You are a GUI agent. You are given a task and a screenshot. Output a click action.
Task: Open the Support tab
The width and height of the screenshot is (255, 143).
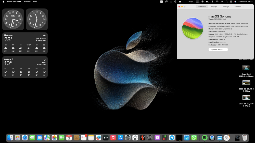coord(238,7)
